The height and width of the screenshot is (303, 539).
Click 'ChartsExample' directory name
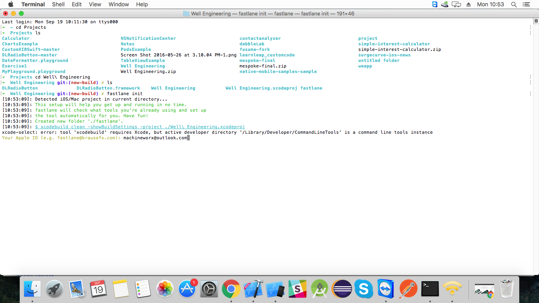click(20, 44)
